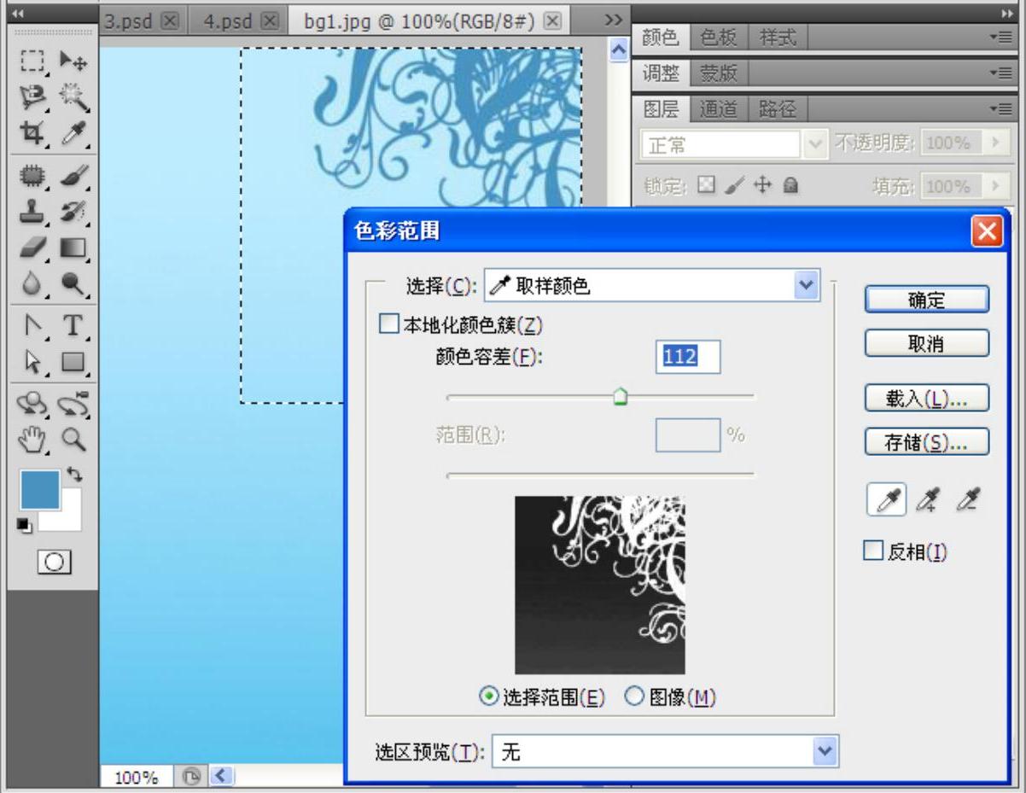The width and height of the screenshot is (1026, 793).
Task: Click the Subtract from Sample eyedropper
Action: pos(968,501)
